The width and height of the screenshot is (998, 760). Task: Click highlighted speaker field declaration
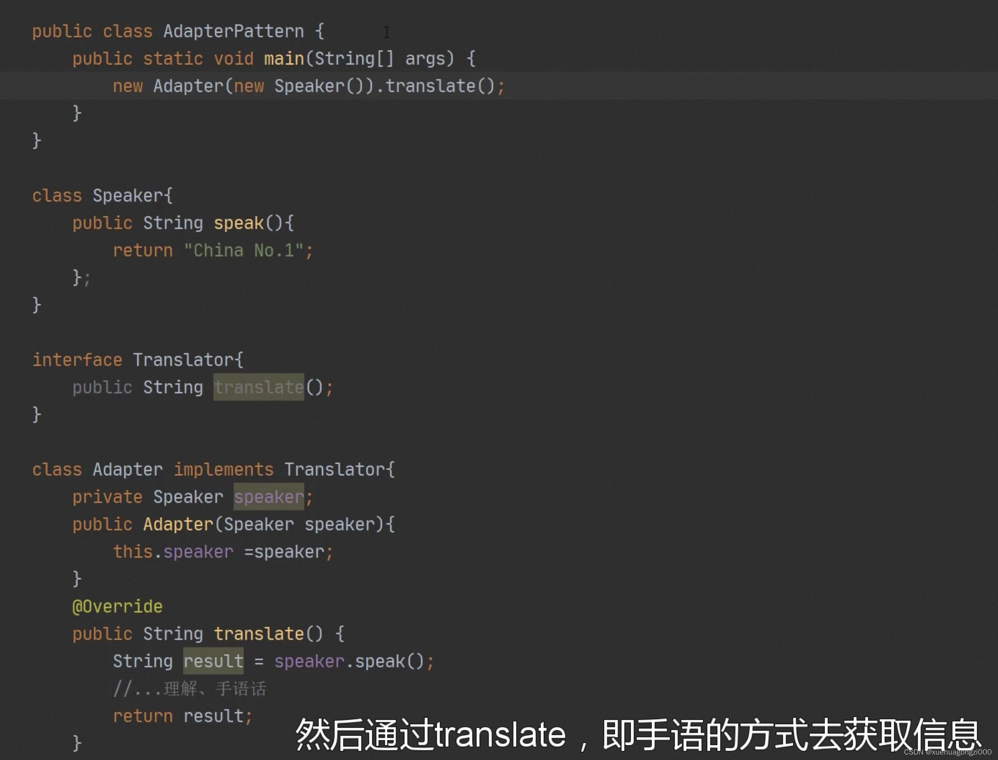click(269, 497)
